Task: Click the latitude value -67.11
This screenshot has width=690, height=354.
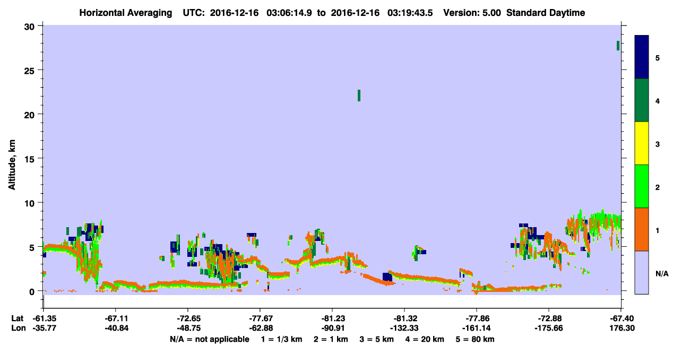Action: pyautogui.click(x=115, y=318)
